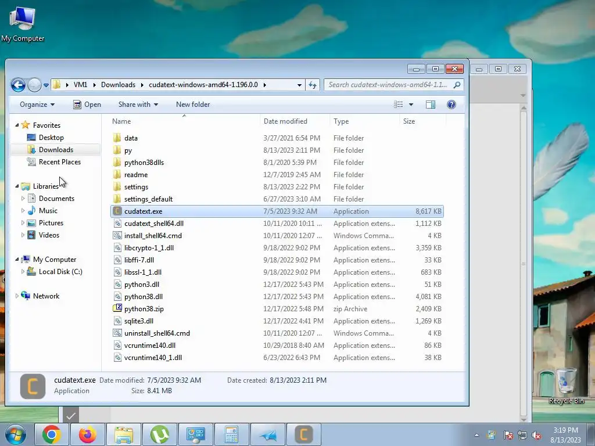Viewport: 595px width, 446px height.
Task: Select Recent Places in Favorites
Action: click(x=59, y=162)
